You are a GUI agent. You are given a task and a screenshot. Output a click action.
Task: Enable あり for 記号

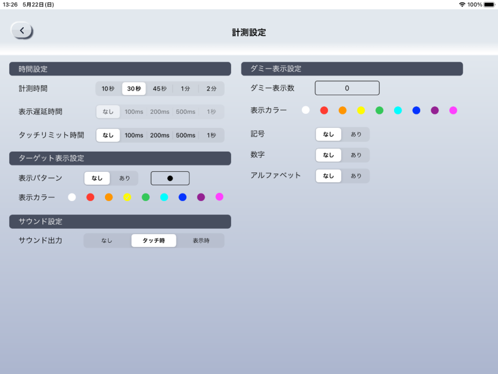356,134
